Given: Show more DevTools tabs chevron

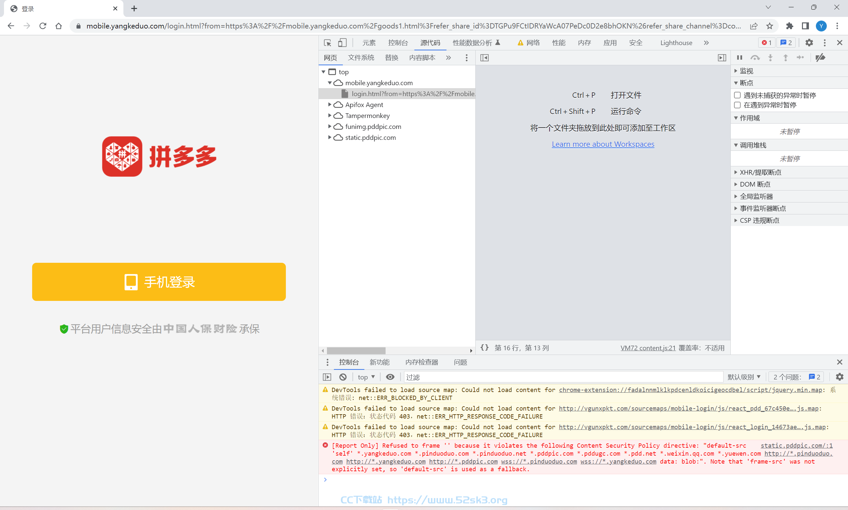Looking at the screenshot, I should 706,43.
